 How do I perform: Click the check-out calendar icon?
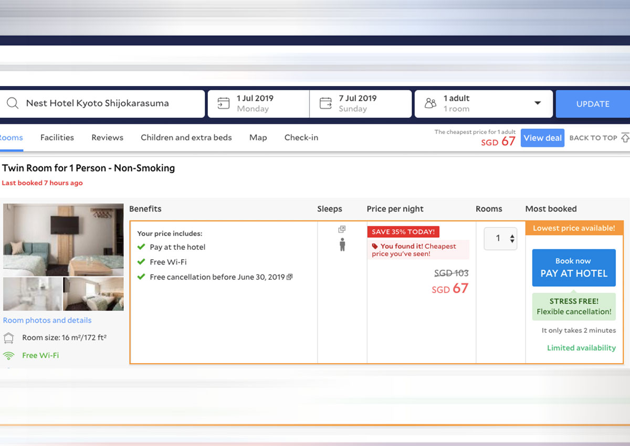[x=325, y=103]
